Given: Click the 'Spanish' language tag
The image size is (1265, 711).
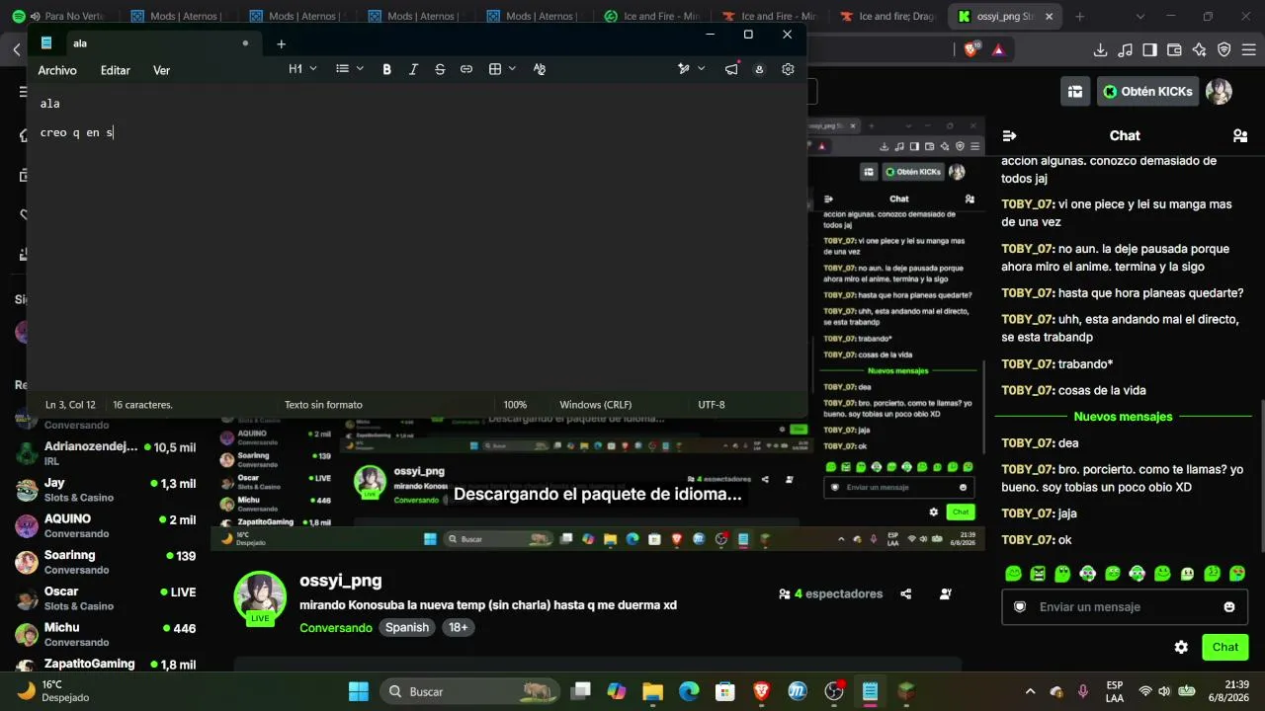Looking at the screenshot, I should (407, 628).
